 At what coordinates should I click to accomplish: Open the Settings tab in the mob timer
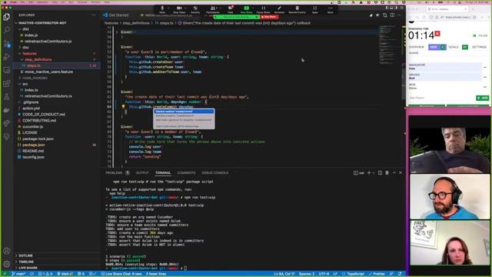pos(479,47)
